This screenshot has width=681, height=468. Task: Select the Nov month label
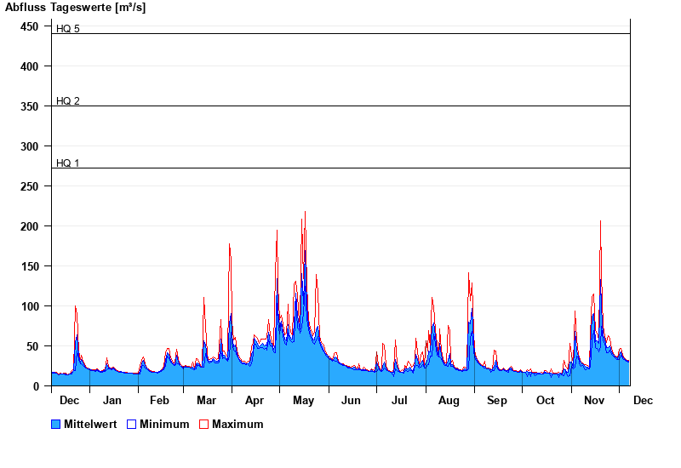tap(592, 401)
